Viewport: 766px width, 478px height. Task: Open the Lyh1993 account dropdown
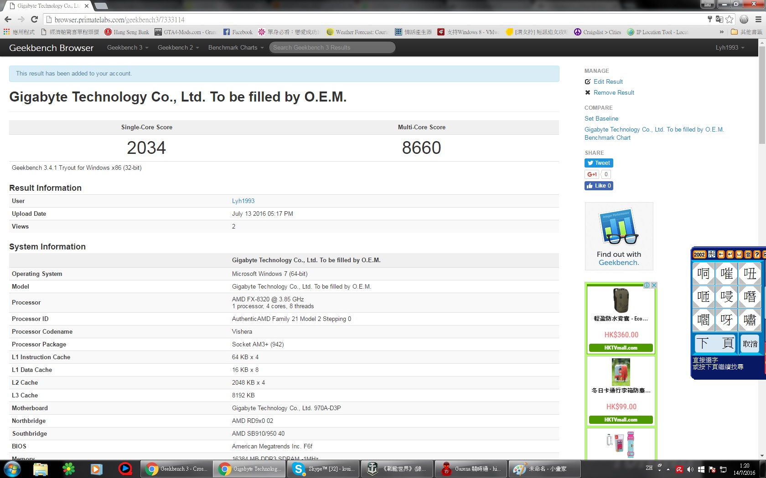pyautogui.click(x=730, y=47)
